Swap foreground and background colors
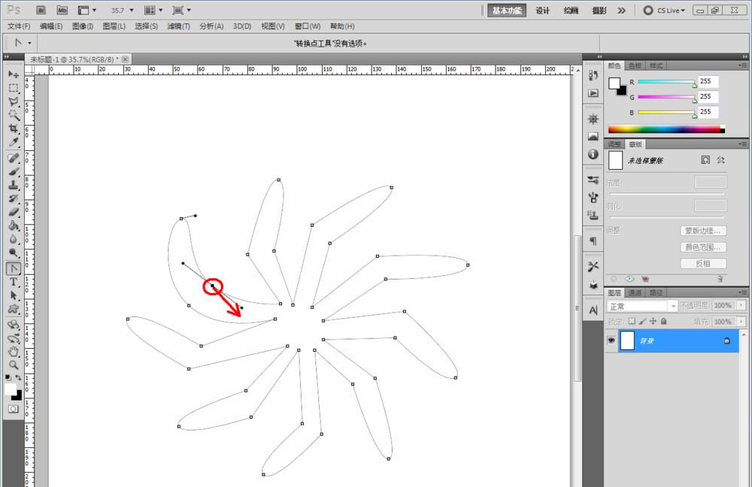 (x=18, y=378)
